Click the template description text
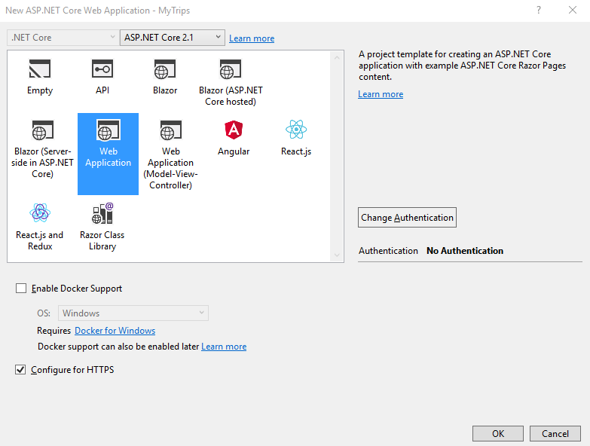 point(462,66)
